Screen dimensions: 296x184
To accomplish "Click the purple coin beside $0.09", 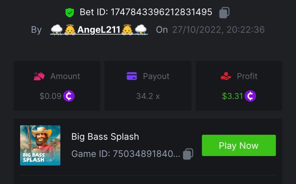I will point(69,96).
